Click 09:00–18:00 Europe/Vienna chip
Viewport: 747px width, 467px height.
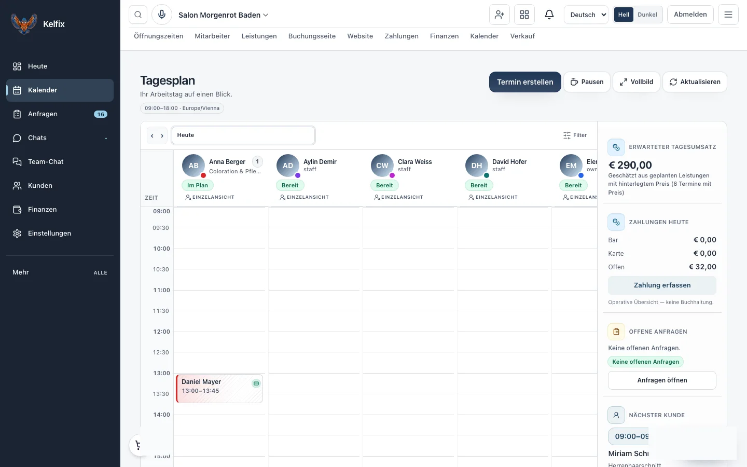click(x=182, y=108)
